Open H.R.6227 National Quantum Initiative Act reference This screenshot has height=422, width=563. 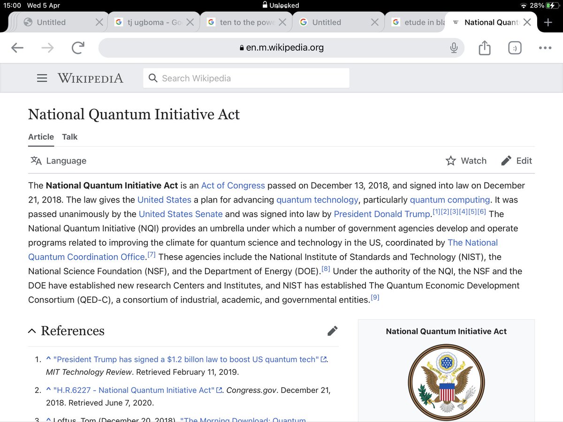click(x=134, y=390)
